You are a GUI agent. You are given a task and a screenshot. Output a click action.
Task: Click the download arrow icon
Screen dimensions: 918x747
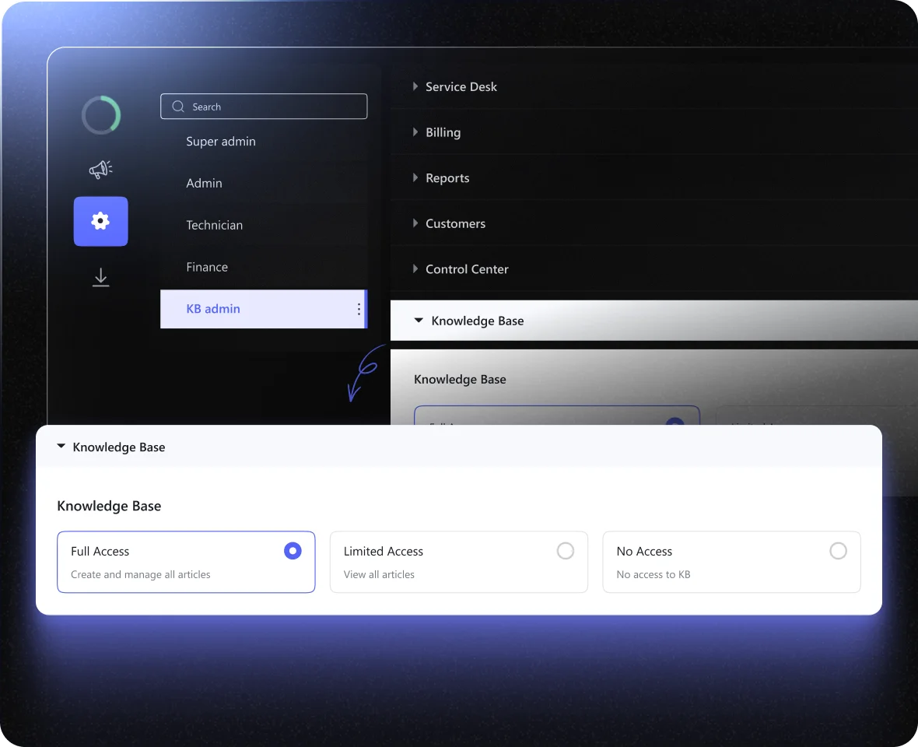100,277
